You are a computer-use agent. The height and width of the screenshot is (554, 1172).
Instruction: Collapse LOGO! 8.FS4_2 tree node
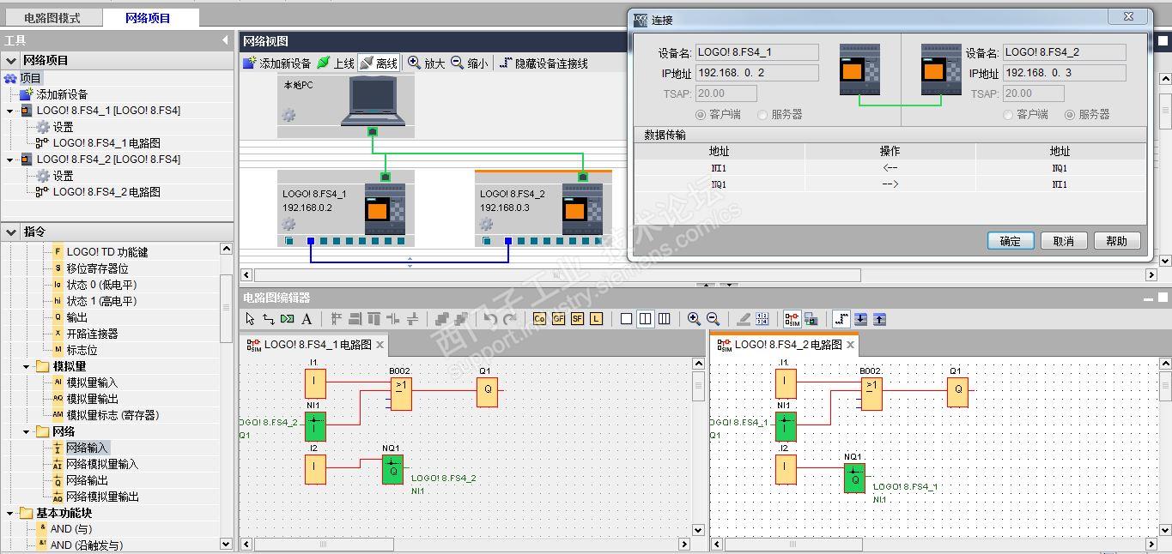point(10,160)
